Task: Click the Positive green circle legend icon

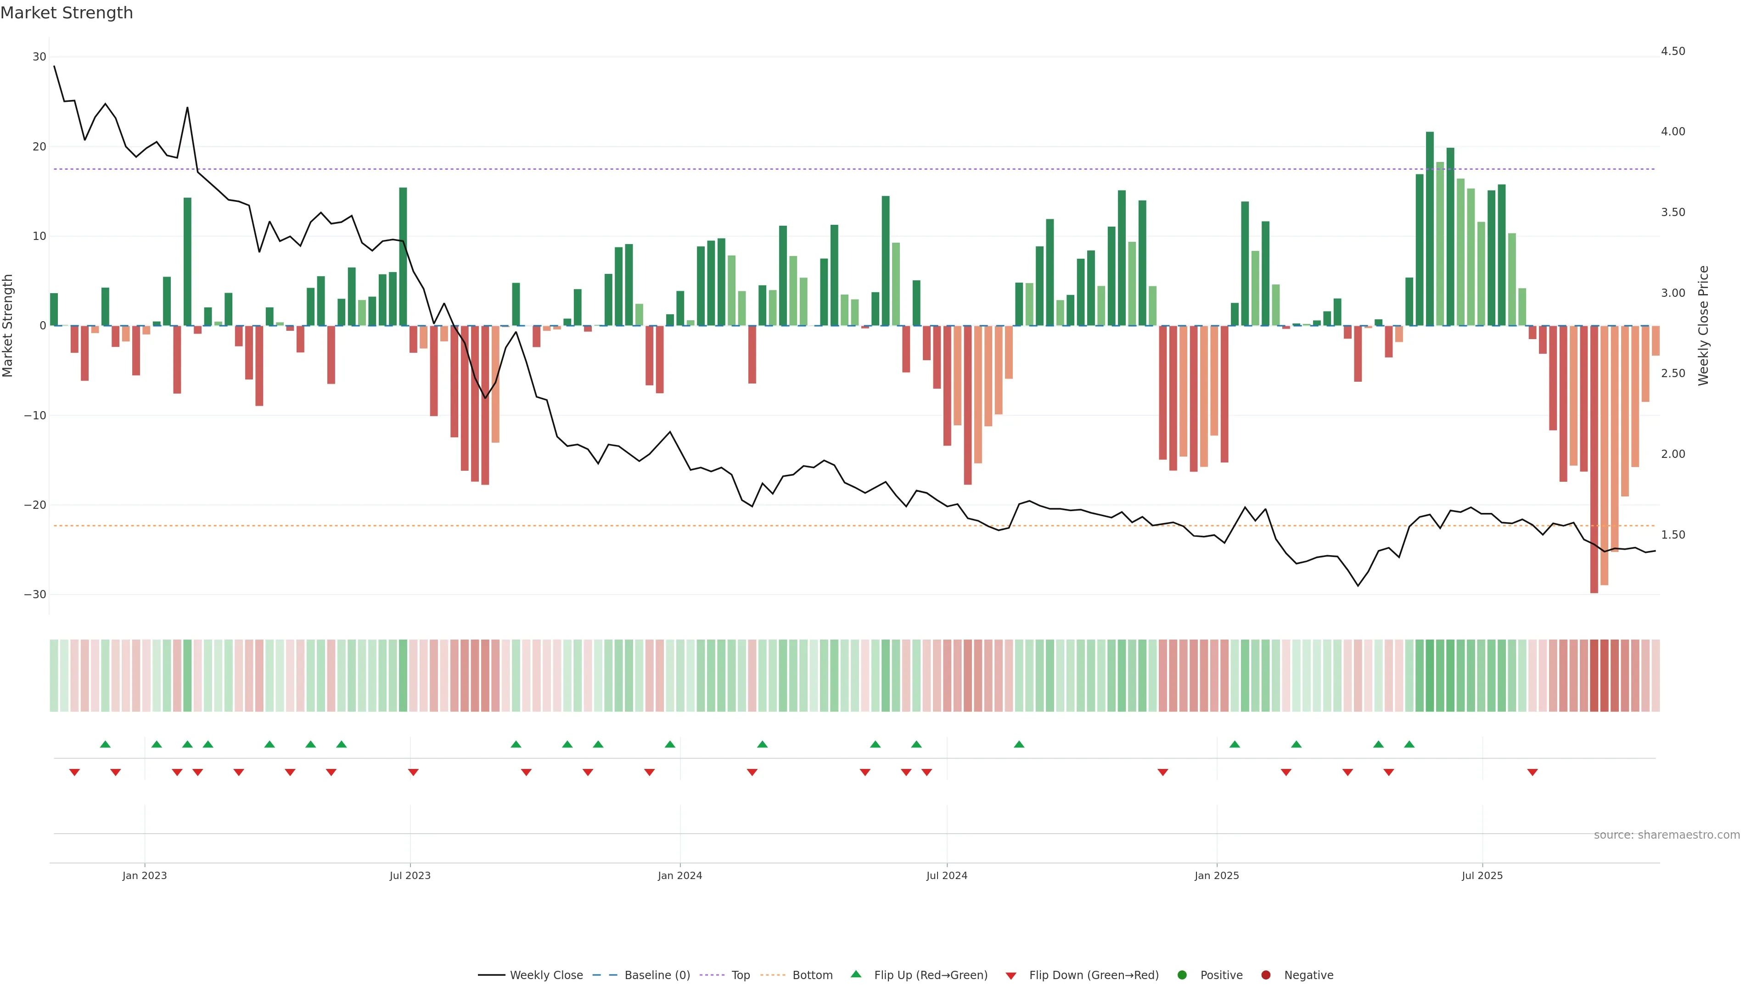Action: point(1182,975)
